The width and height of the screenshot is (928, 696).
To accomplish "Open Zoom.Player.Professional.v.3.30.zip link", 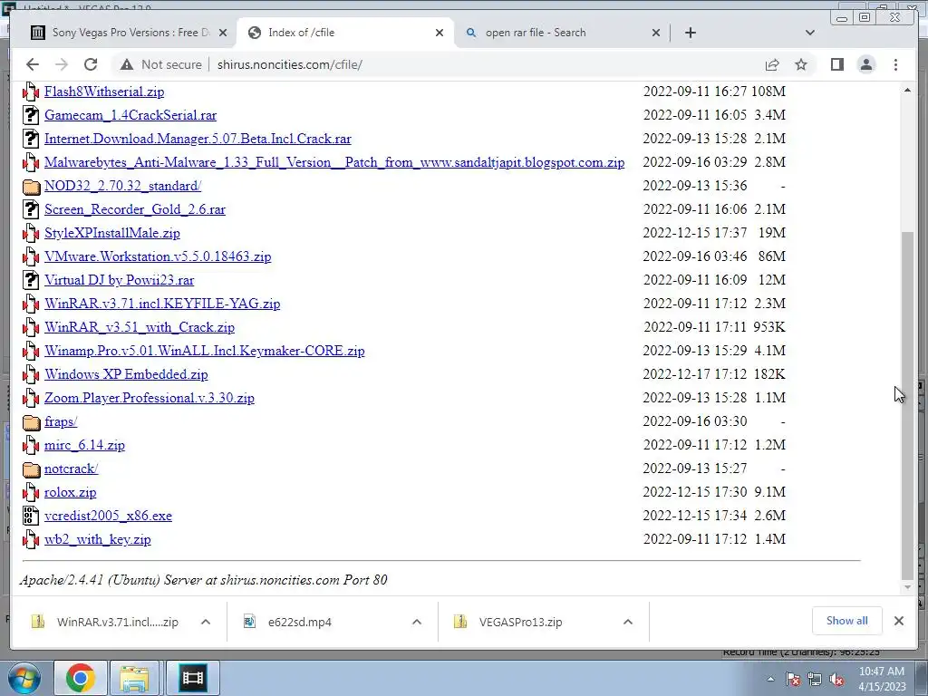I will pyautogui.click(x=150, y=399).
